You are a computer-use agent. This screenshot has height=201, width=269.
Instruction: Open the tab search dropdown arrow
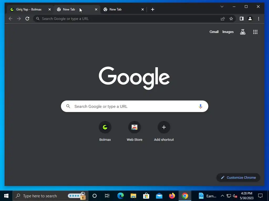click(x=222, y=7)
